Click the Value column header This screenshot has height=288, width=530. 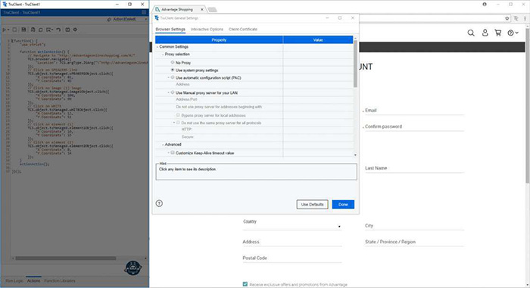click(318, 39)
